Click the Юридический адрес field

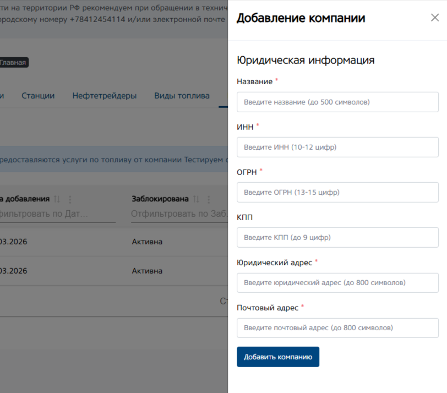[337, 283]
